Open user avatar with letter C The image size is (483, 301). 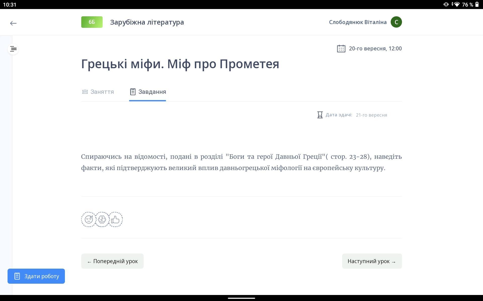coord(396,22)
